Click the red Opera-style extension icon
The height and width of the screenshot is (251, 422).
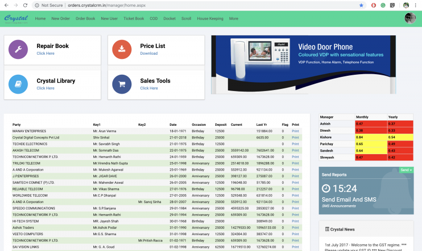tap(373, 5)
